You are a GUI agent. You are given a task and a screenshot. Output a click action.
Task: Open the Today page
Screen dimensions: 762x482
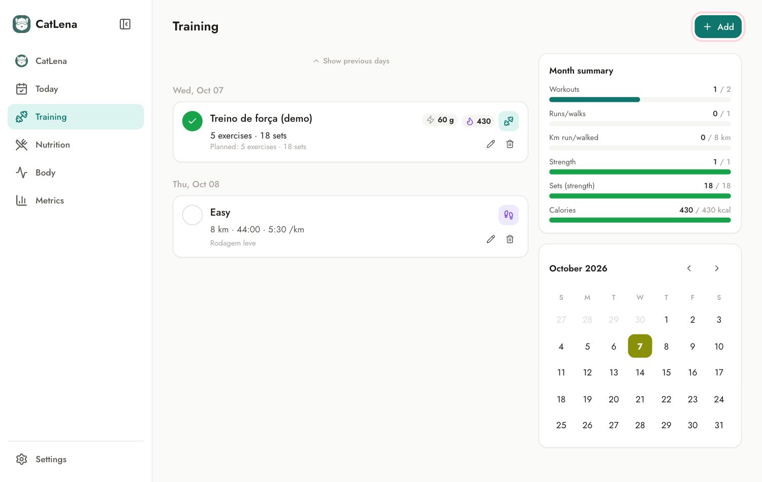coord(76,89)
